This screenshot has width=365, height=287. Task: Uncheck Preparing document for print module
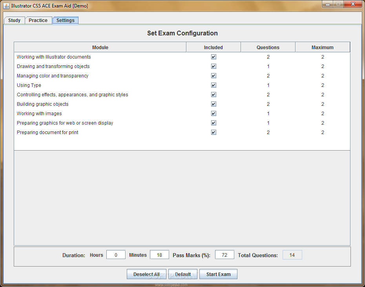(x=214, y=132)
